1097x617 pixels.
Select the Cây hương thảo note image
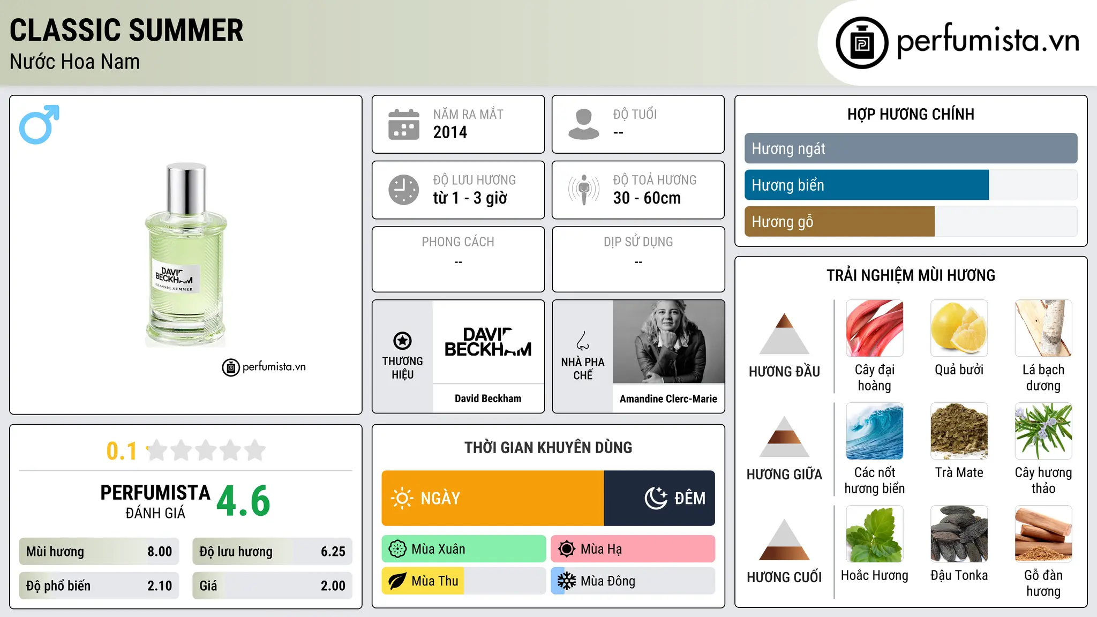(x=1043, y=431)
